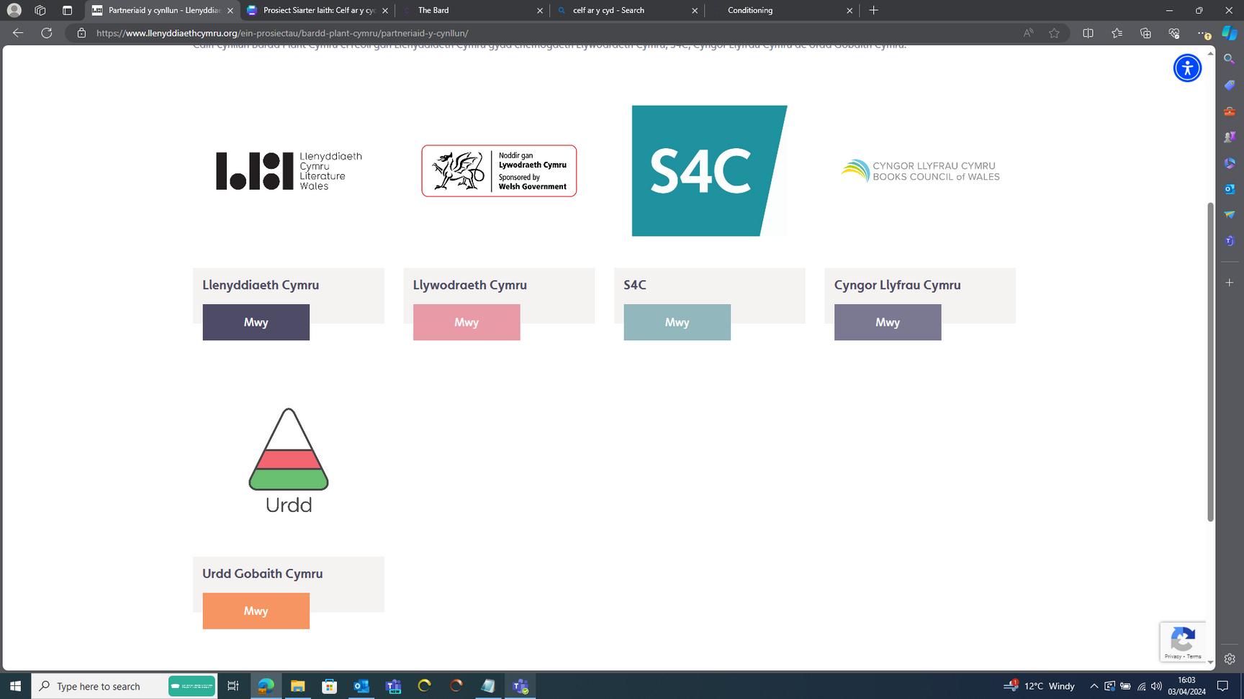Open the sidebar Search icon
The height and width of the screenshot is (699, 1244).
click(1230, 59)
